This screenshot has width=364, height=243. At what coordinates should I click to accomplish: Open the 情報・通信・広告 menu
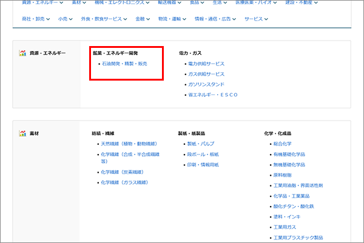215,19
